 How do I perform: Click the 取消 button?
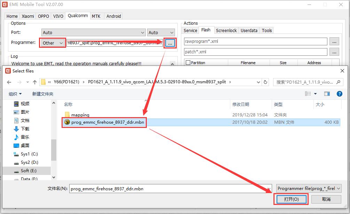pos(326,199)
